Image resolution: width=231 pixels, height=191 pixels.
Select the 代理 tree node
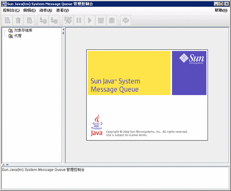(x=18, y=36)
